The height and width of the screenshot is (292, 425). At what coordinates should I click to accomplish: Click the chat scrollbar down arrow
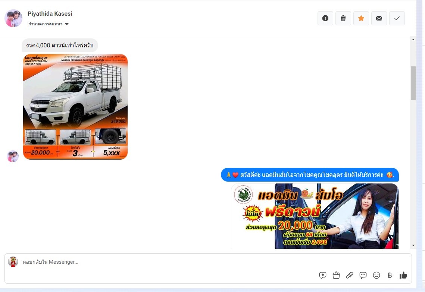click(413, 245)
